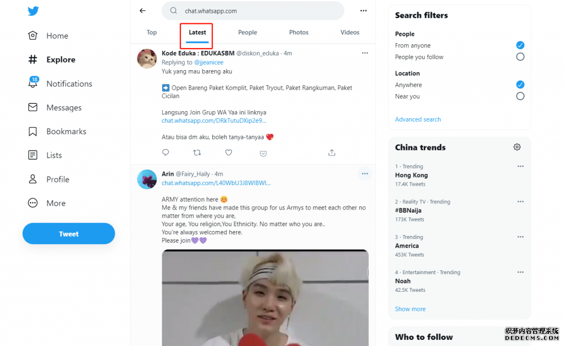The width and height of the screenshot is (565, 346).
Task: Open Messages in the sidebar
Action: click(64, 108)
